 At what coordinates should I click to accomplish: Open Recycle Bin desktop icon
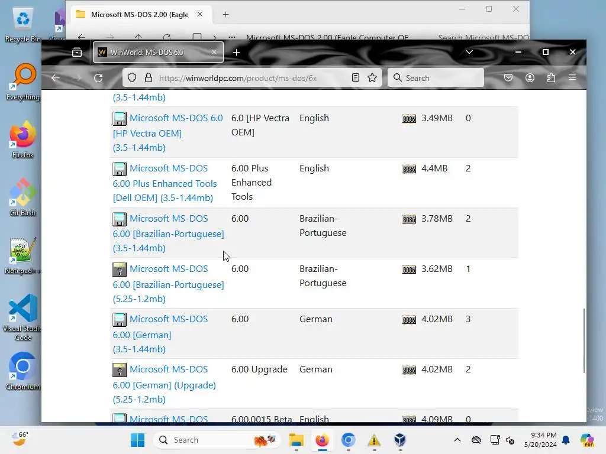(22, 25)
